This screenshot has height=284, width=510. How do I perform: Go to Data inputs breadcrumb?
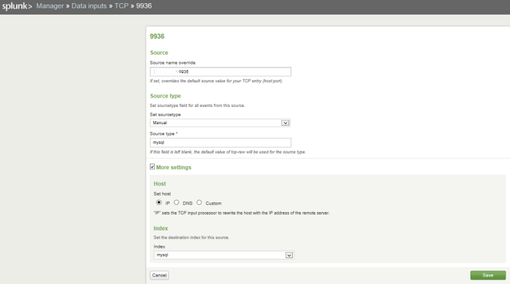[89, 6]
